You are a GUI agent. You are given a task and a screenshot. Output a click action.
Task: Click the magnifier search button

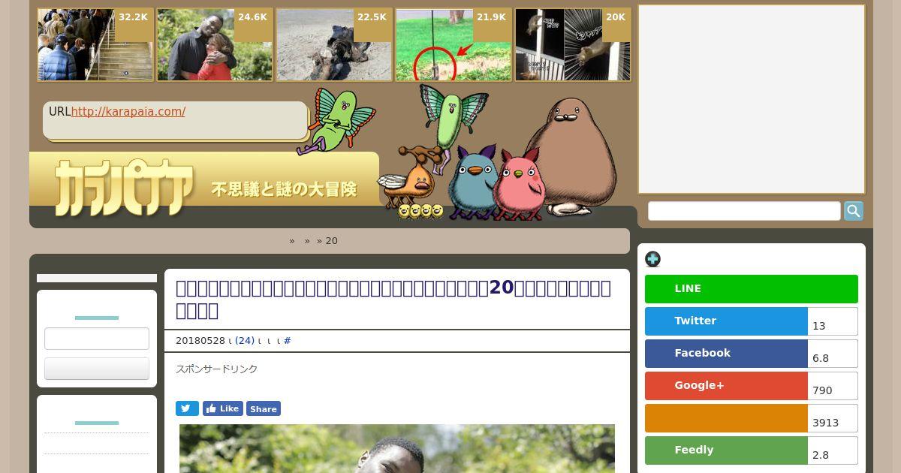854,211
